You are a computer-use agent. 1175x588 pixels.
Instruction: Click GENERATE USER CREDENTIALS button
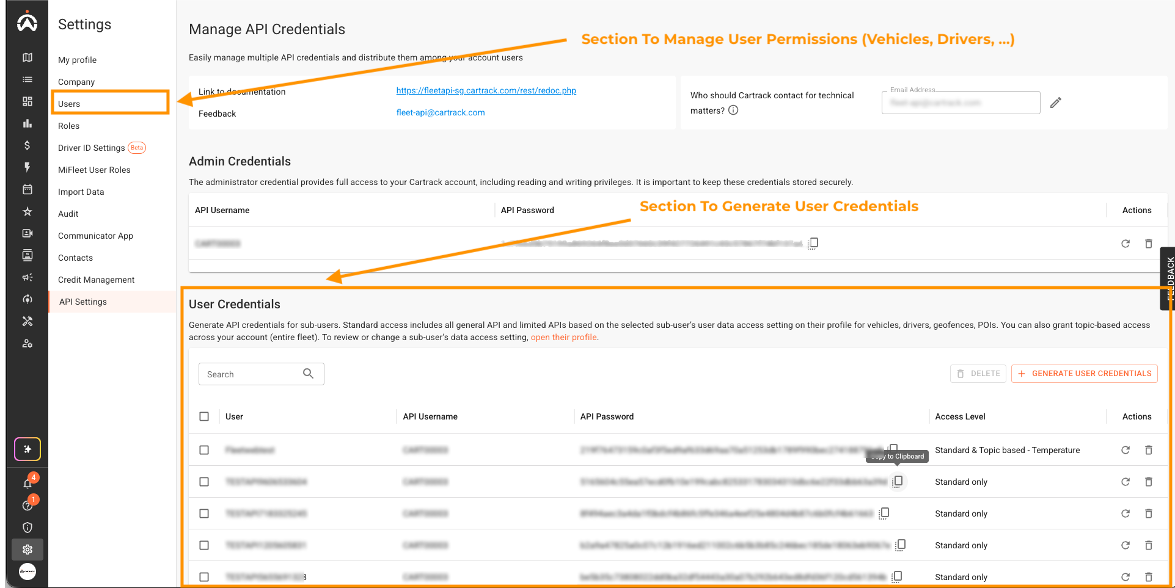click(x=1084, y=373)
